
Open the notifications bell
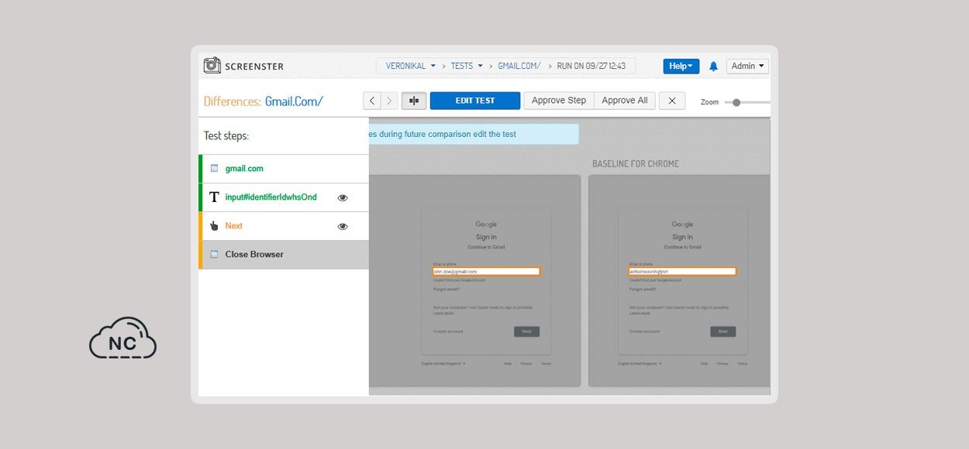tap(713, 67)
